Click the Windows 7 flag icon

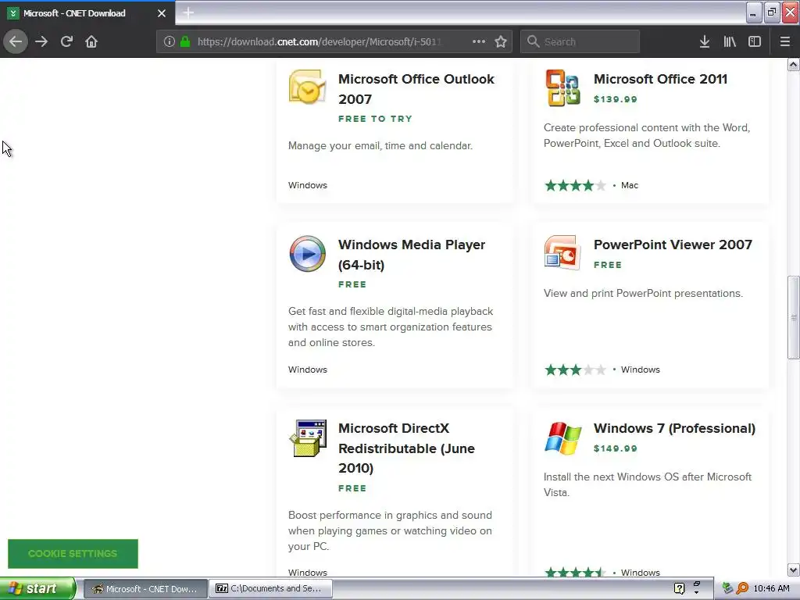tap(562, 437)
